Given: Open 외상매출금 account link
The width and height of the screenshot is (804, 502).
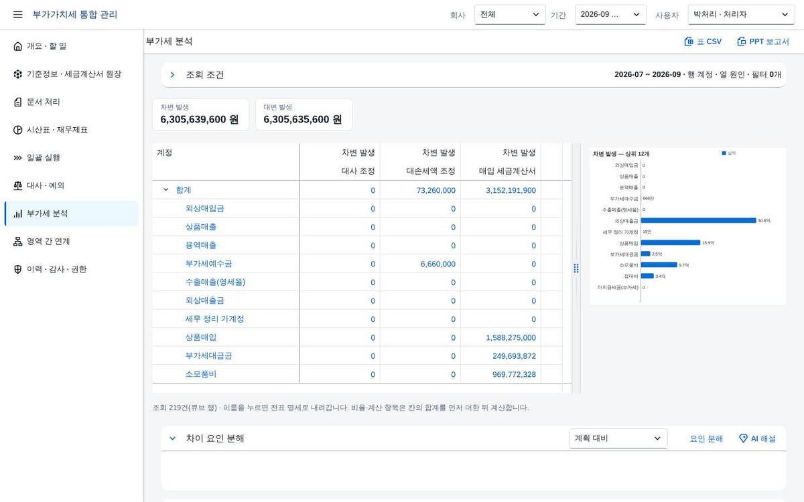Looking at the screenshot, I should [x=205, y=301].
